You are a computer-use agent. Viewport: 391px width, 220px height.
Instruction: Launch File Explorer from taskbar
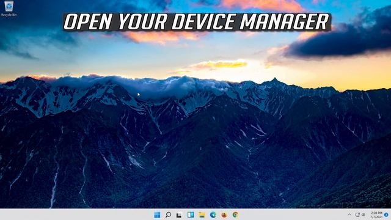(202, 215)
